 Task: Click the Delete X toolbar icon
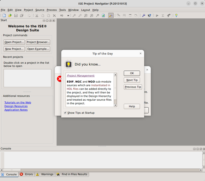[x=54, y=15]
